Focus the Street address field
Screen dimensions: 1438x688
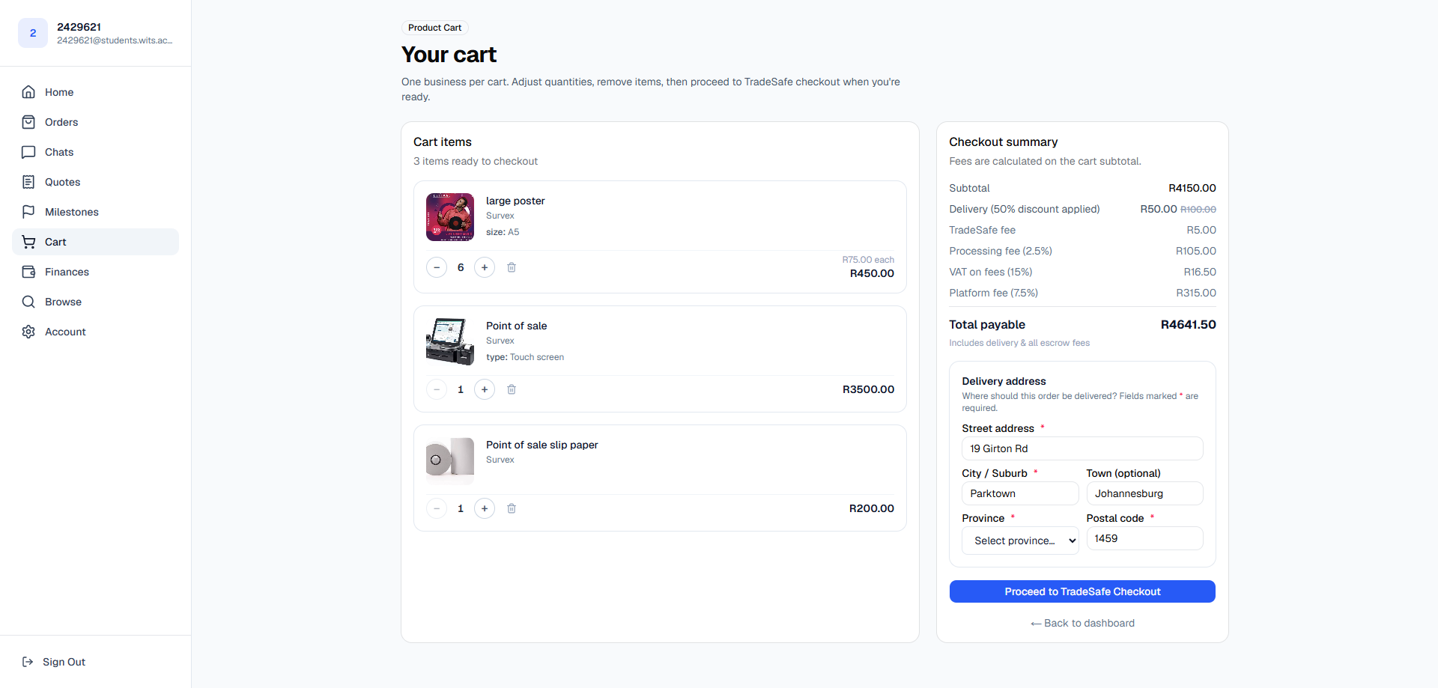click(1082, 448)
